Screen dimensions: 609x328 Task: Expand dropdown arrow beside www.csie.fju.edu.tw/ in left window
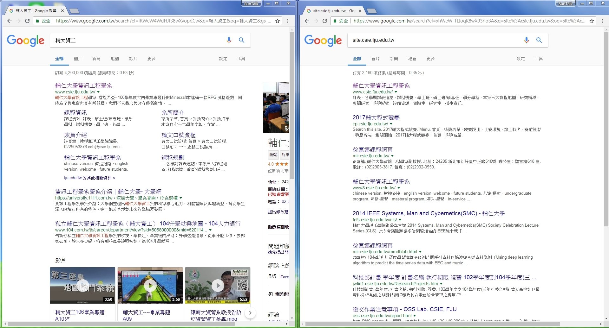pos(98,92)
